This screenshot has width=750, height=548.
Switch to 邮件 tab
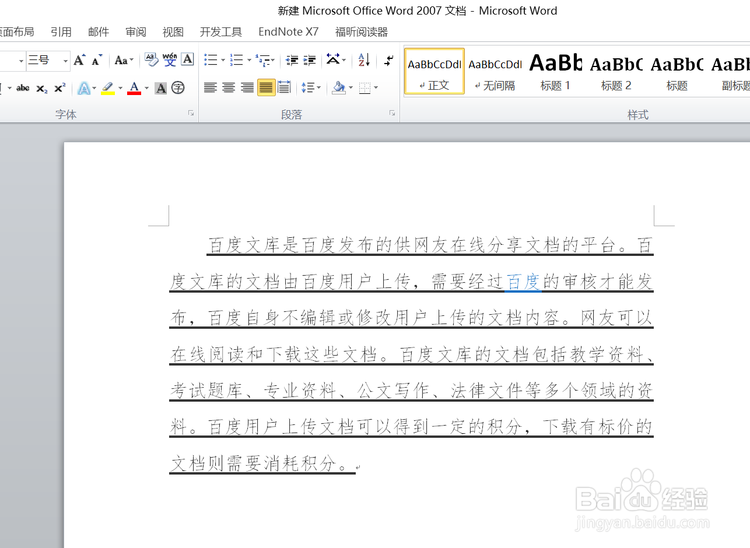[x=99, y=32]
